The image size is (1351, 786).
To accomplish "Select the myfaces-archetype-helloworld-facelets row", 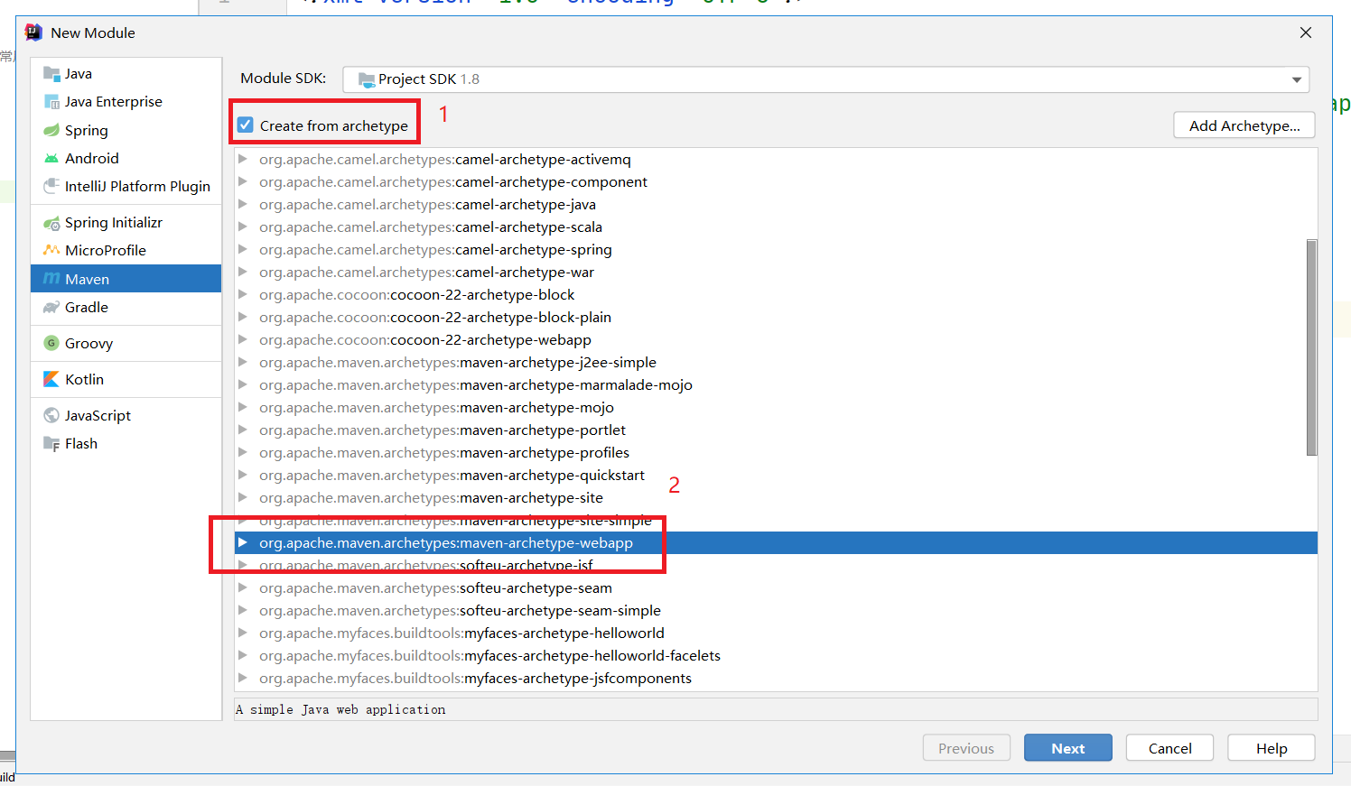I will click(x=776, y=655).
